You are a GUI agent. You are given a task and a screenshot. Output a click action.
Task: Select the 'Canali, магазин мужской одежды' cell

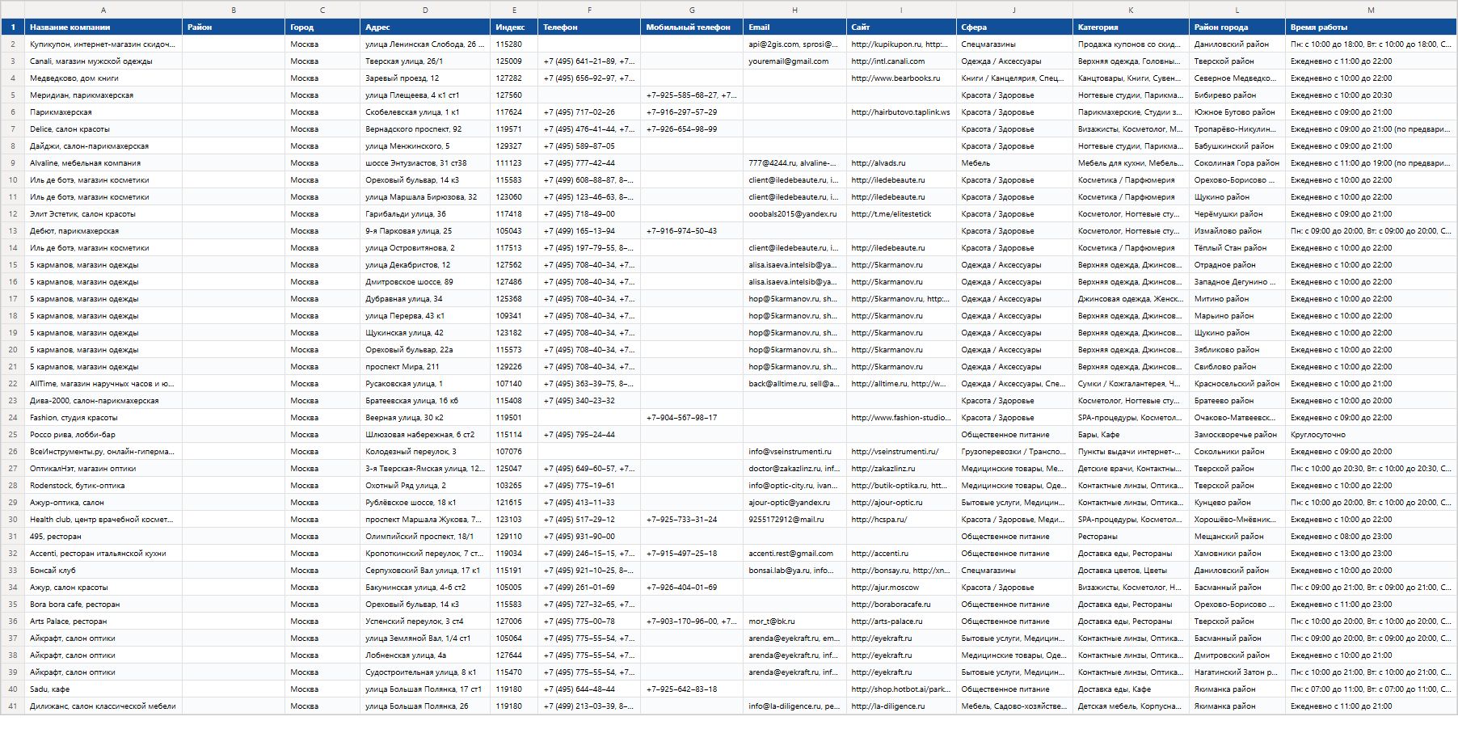103,61
